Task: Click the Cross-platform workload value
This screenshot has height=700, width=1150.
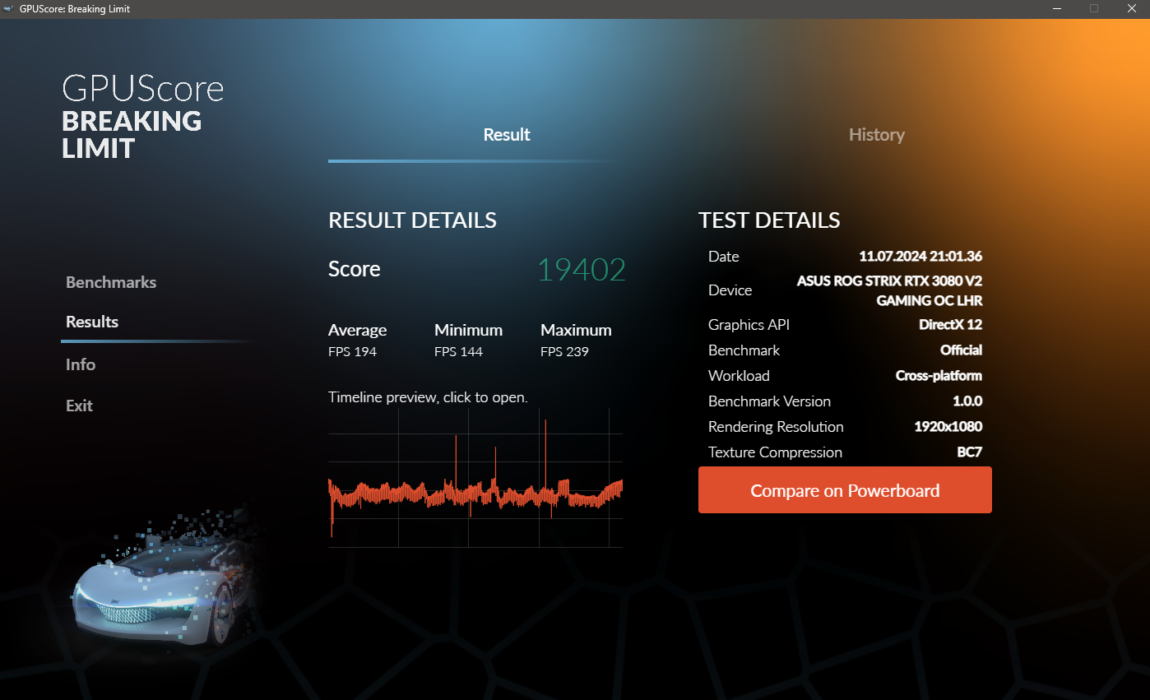Action: (939, 376)
